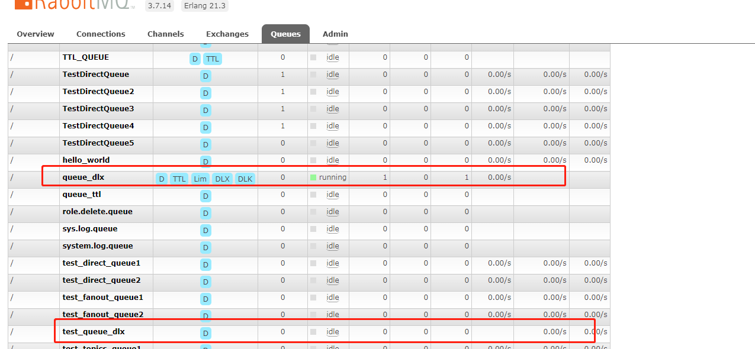Open TestDirectQueue3 queue details
Viewport: 755px width, 349px height.
pos(98,109)
